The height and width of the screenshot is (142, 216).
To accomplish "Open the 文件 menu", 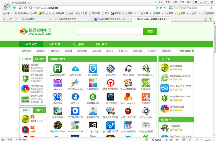I will 160,2.
